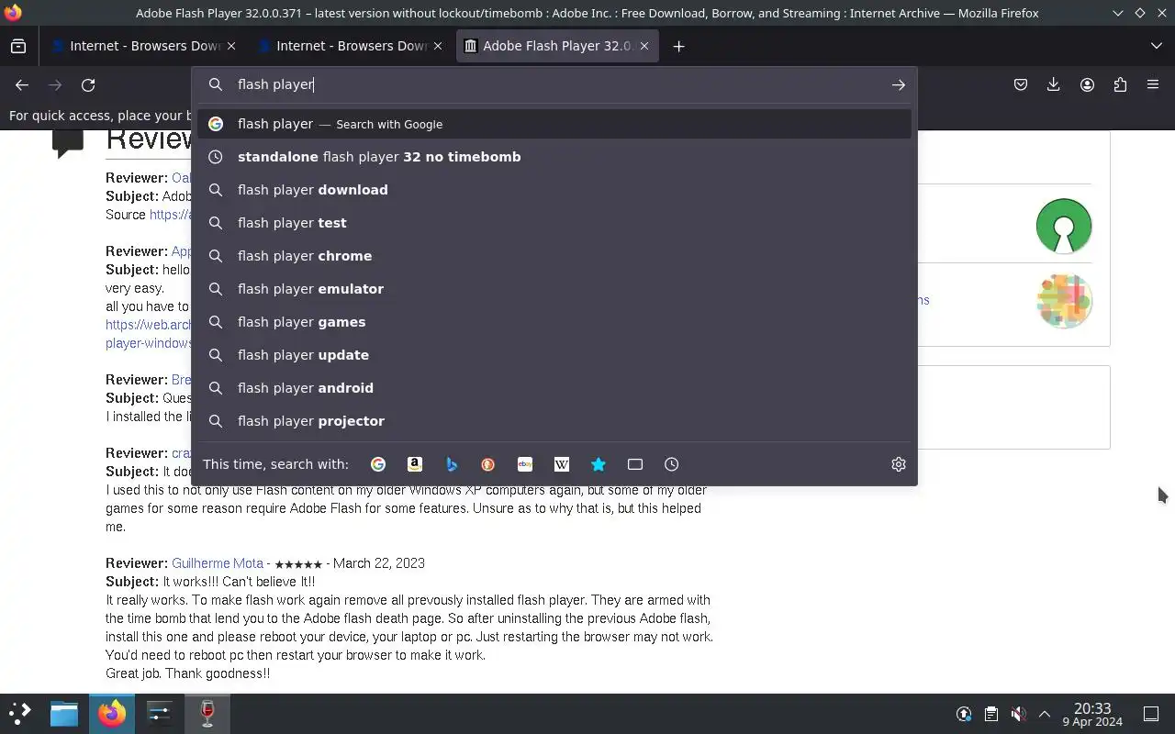Search with Bing engine icon

tap(452, 464)
